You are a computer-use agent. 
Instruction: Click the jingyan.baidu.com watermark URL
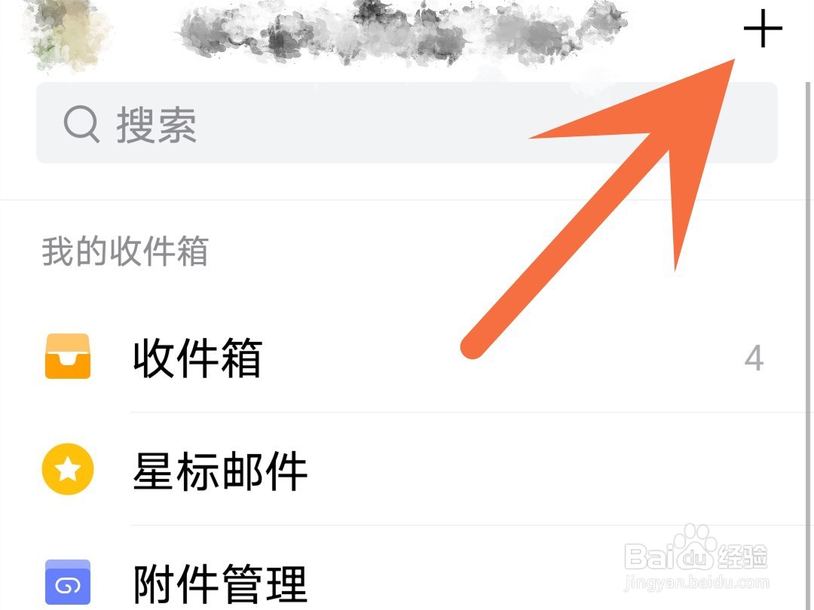(696, 583)
